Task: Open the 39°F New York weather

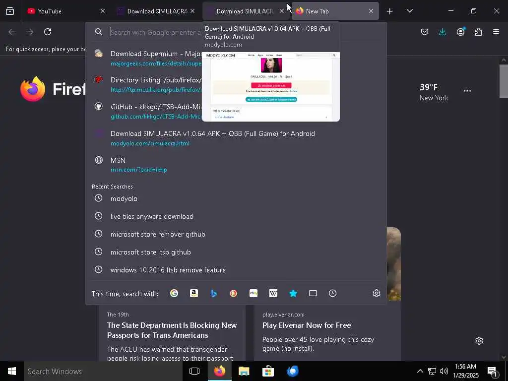Action: click(434, 92)
